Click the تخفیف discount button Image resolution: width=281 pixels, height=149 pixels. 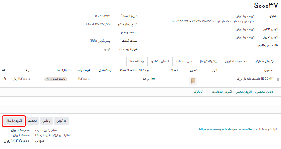[32, 121]
